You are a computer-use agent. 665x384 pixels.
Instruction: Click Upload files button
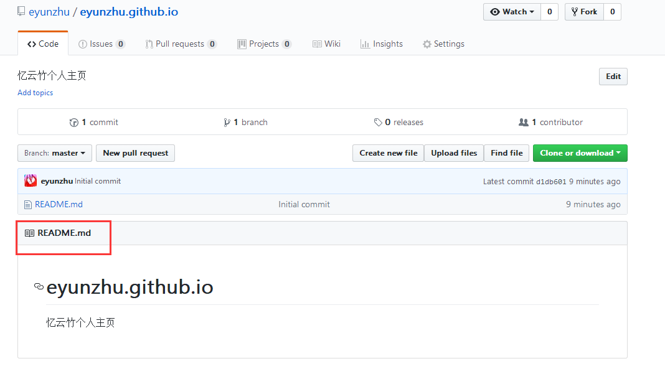tap(454, 153)
